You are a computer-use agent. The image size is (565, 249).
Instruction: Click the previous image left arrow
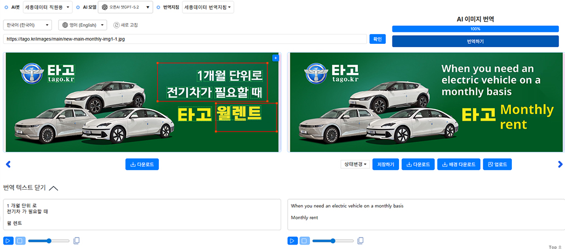[8, 164]
